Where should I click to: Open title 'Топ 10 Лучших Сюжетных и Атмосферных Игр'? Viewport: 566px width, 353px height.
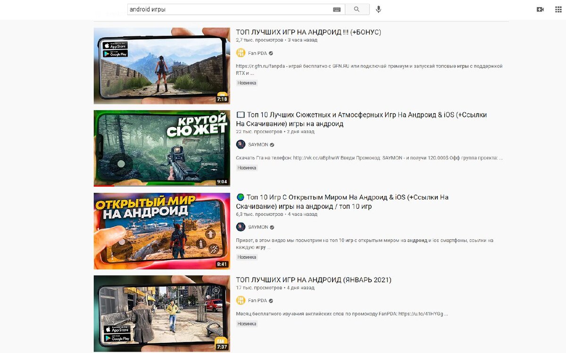click(361, 119)
